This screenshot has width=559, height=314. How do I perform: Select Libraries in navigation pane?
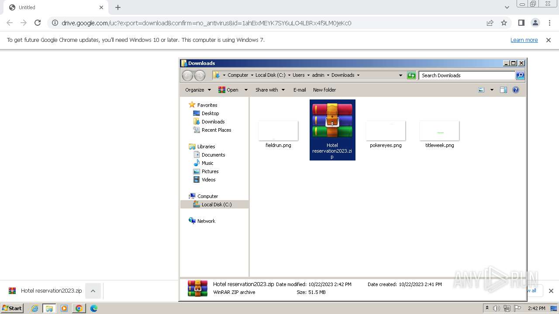point(206,147)
